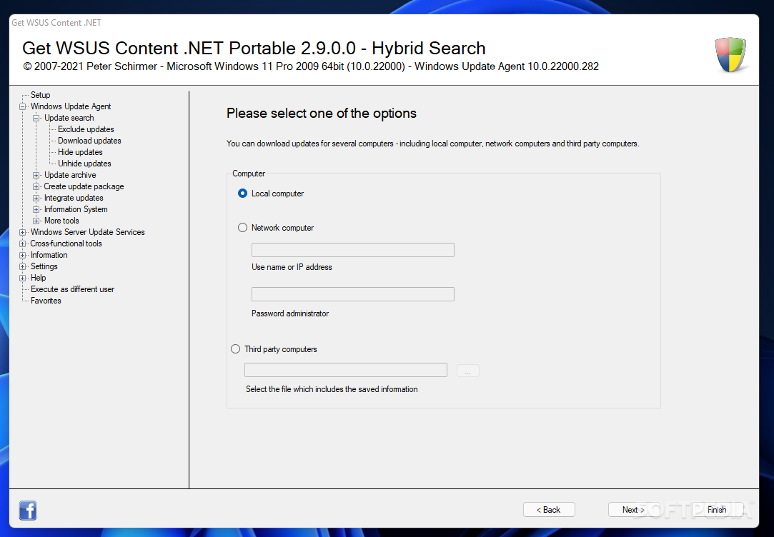Open Setup in the tree

[x=41, y=95]
